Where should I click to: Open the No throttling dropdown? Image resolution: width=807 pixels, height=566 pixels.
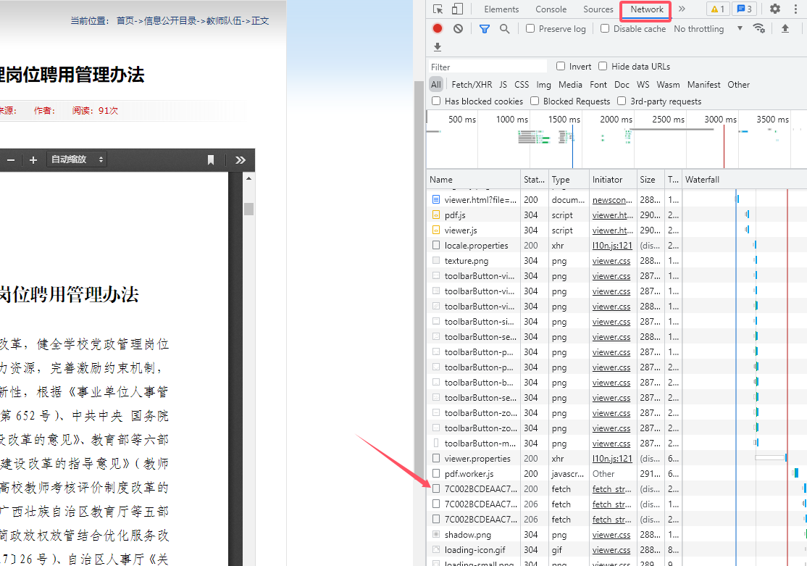point(708,29)
